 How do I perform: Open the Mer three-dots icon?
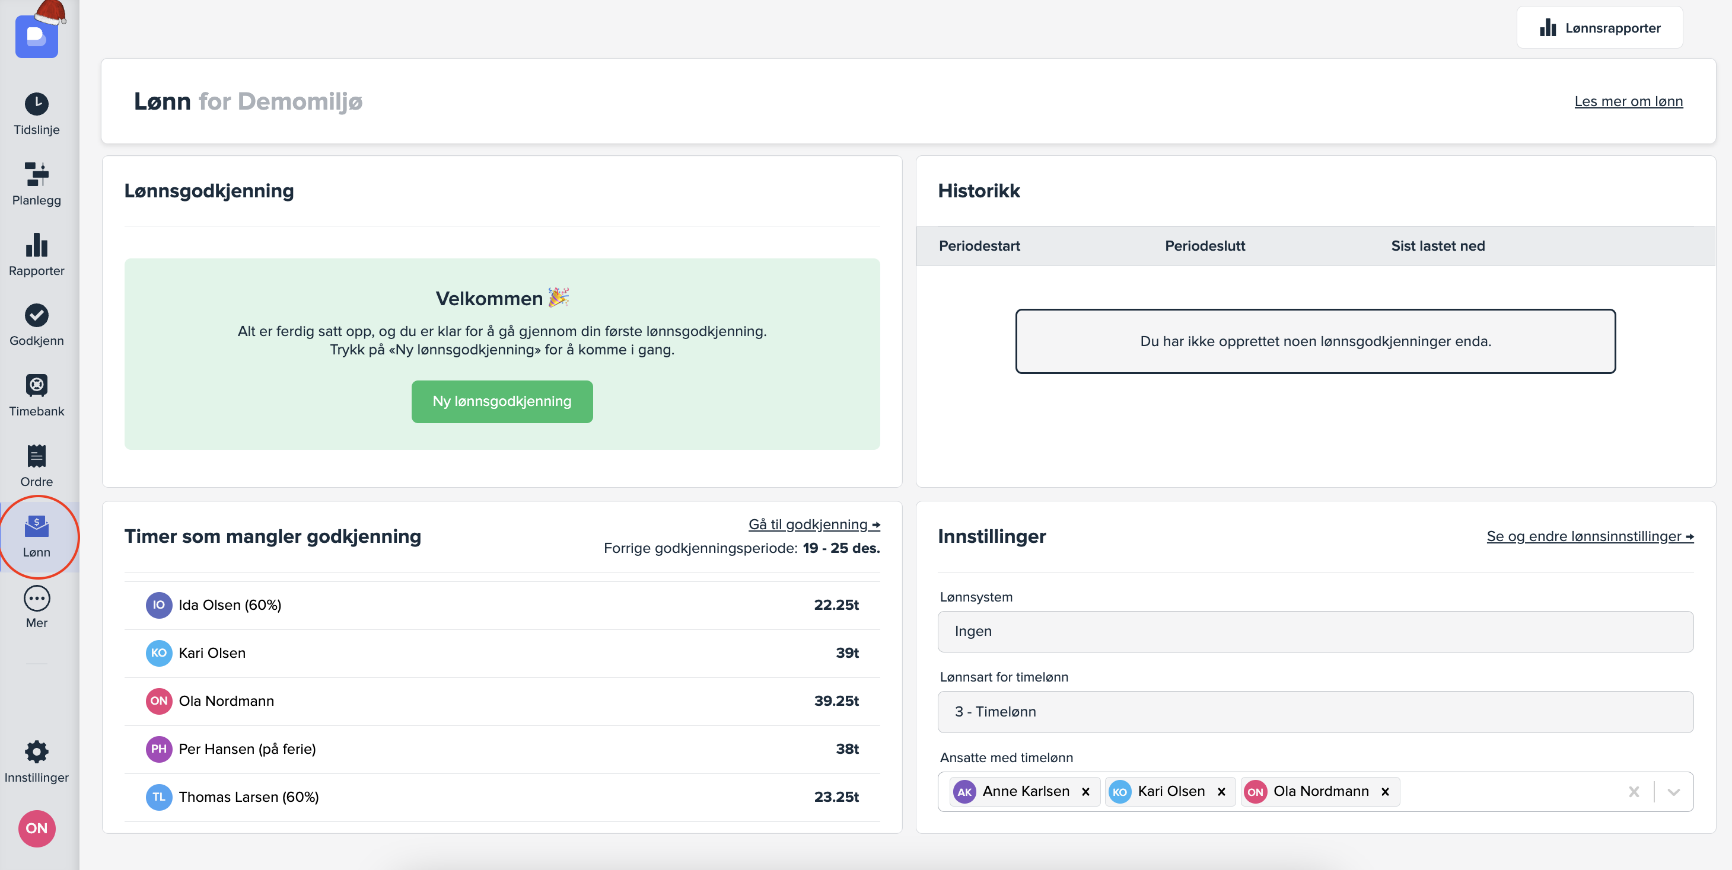pyautogui.click(x=36, y=598)
